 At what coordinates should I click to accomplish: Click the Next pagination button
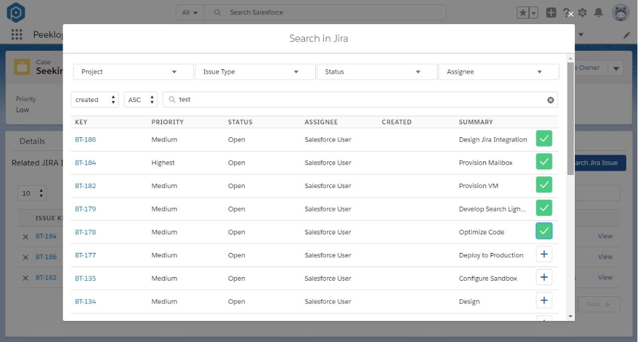[x=598, y=304]
